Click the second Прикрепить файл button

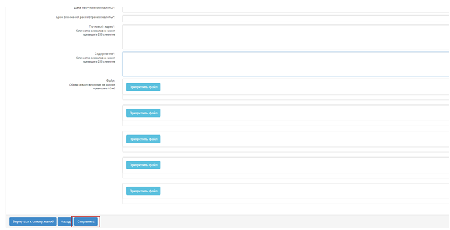click(143, 113)
